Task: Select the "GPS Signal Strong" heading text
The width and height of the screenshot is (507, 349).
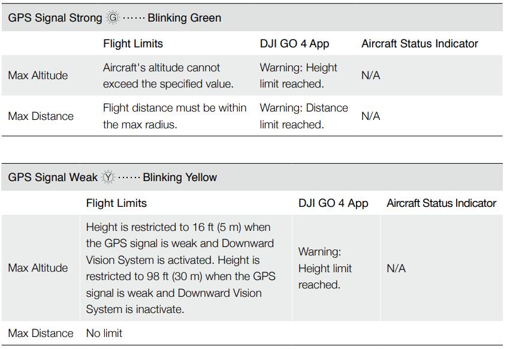Action: (x=55, y=18)
